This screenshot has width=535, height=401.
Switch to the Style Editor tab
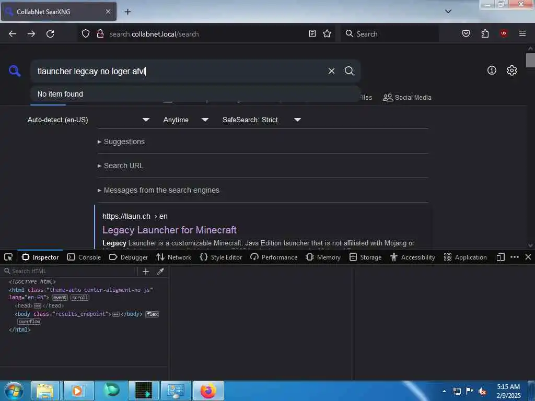(221, 257)
